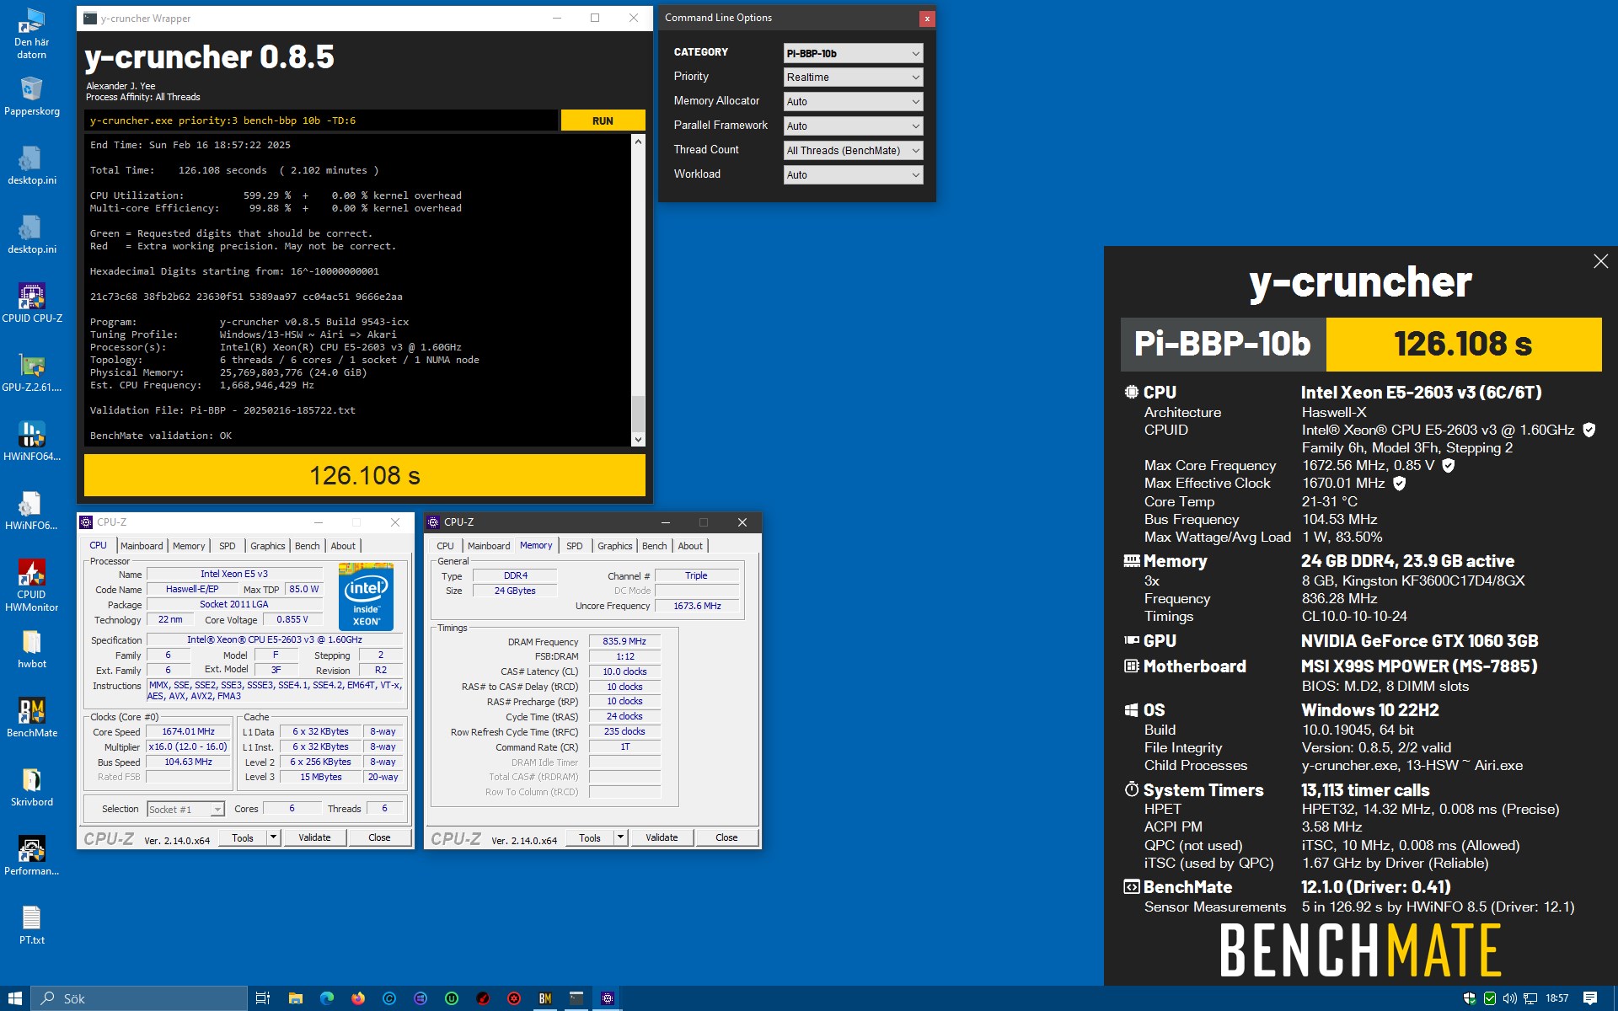Open the Performance monitor desktop shortcut
The width and height of the screenshot is (1618, 1011).
[x=32, y=856]
